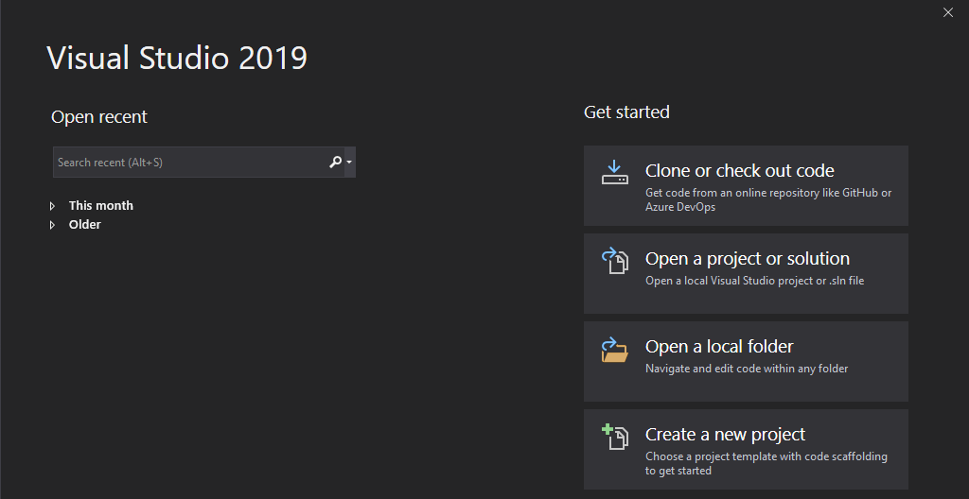Click the 'Open a local Visual Studio project' description
This screenshot has height=499, width=969.
click(x=754, y=281)
